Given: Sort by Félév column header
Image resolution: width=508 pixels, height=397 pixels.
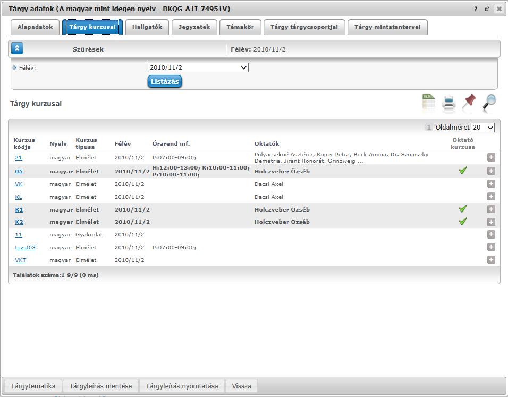Looking at the screenshot, I should pos(123,143).
